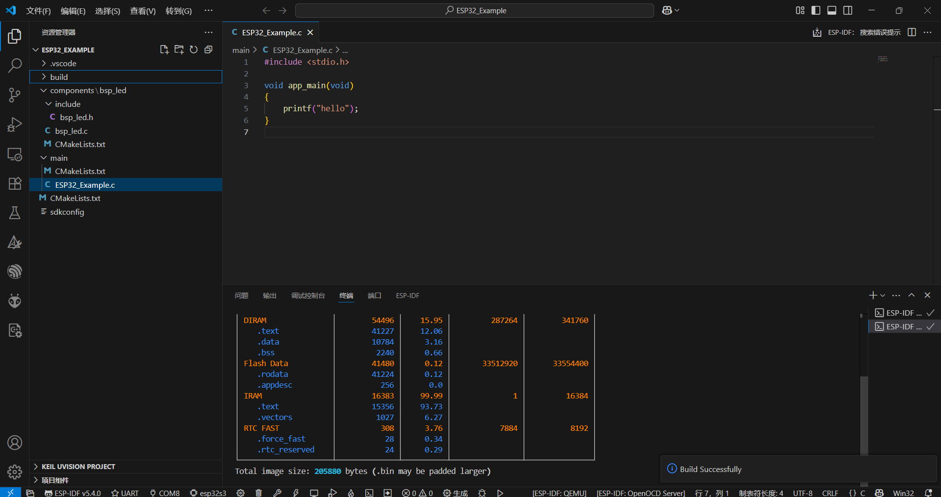Open notifications bell in status bar
Viewport: 941px width, 497px height.
click(928, 493)
